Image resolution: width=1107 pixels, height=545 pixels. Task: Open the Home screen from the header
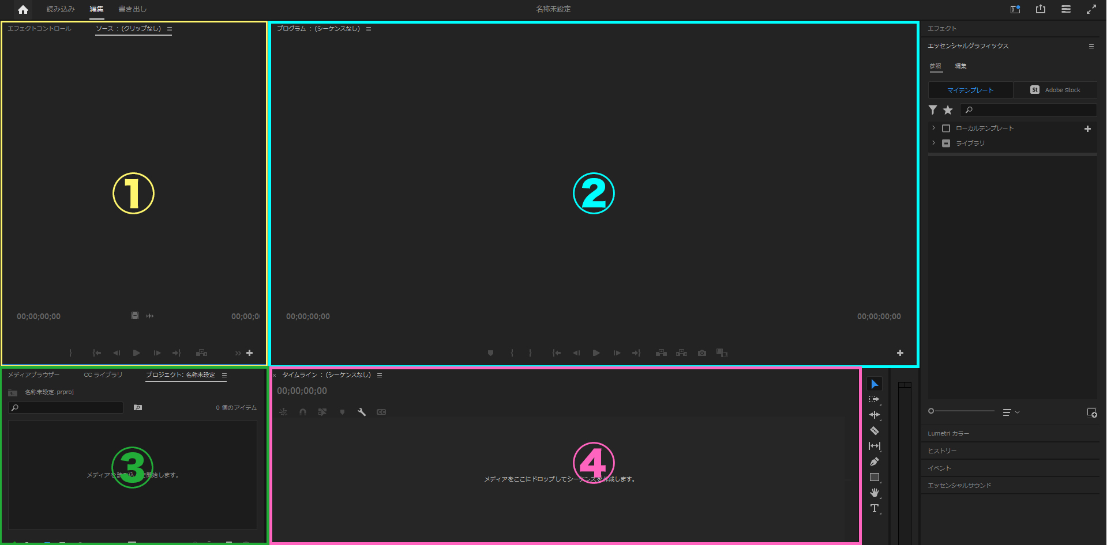[22, 9]
